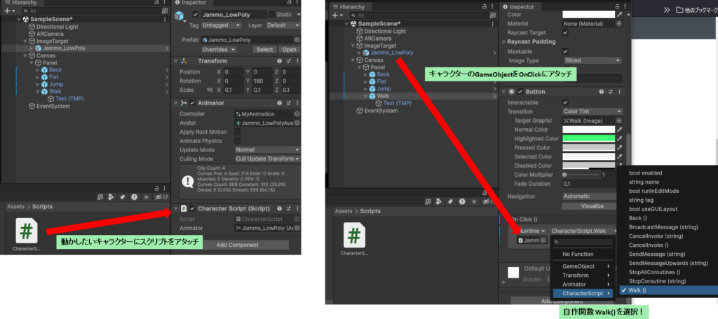Viewport: 718px width, 319px height.
Task: Toggle the Interactable checkbox
Action: pos(566,102)
